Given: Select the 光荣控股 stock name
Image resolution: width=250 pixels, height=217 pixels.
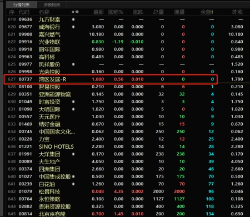Looking at the screenshot, I should (49, 72).
